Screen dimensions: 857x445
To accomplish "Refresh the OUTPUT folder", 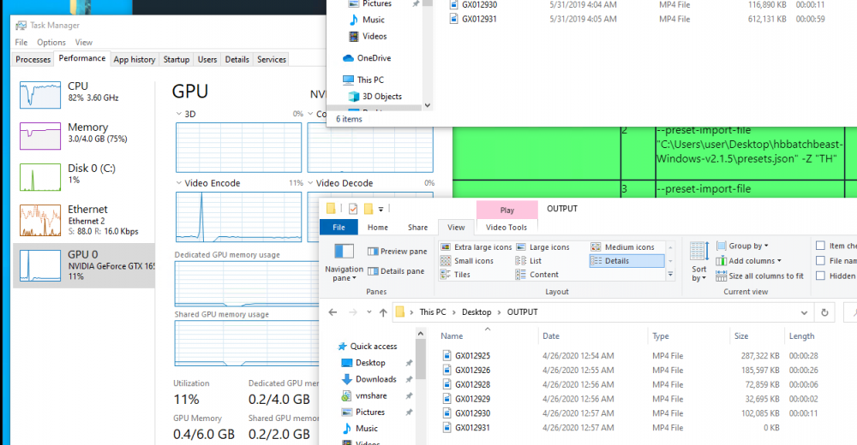I will point(824,313).
